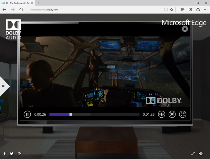
Task: Expand video to full screen
Action: [x=183, y=114]
